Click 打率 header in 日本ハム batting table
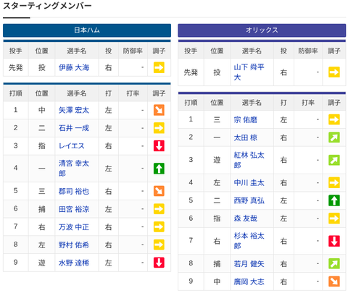The width and height of the screenshot is (348, 293). (133, 93)
